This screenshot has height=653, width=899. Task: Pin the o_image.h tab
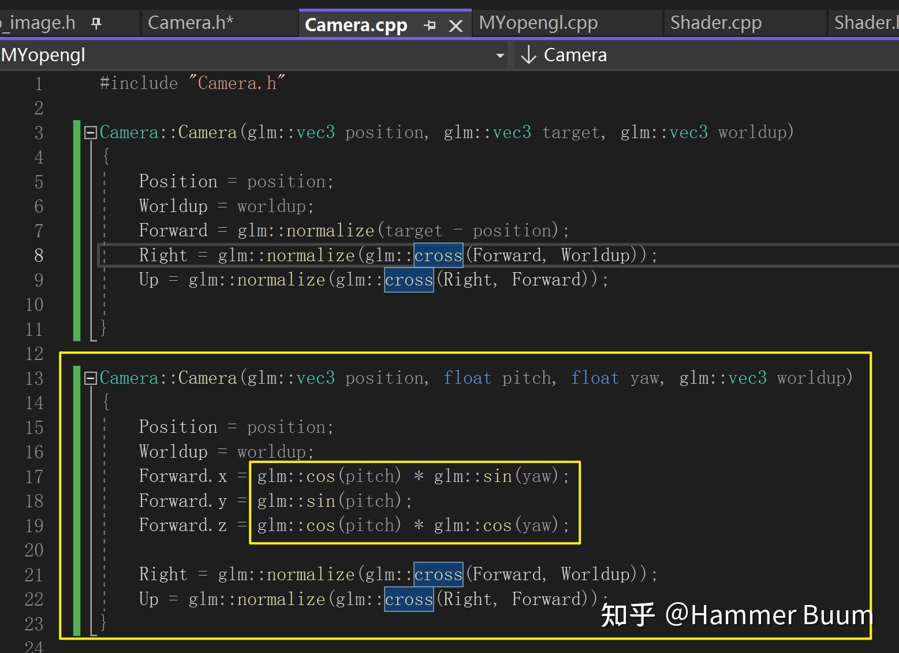click(96, 22)
